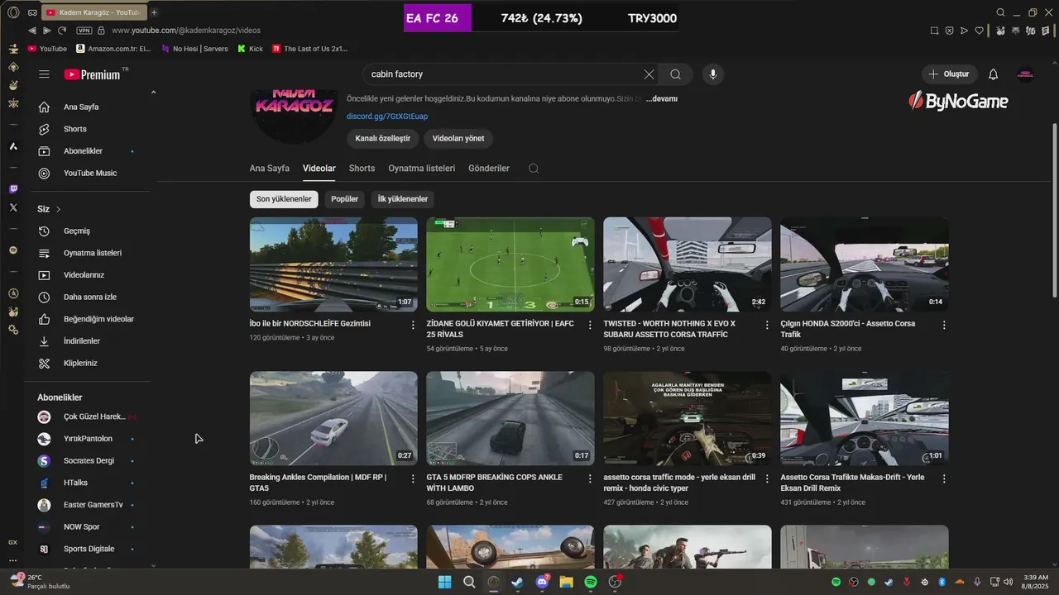Open the ZİDANE GOLÜ KIYAMET GETİRİYOR thumbnail

click(510, 264)
